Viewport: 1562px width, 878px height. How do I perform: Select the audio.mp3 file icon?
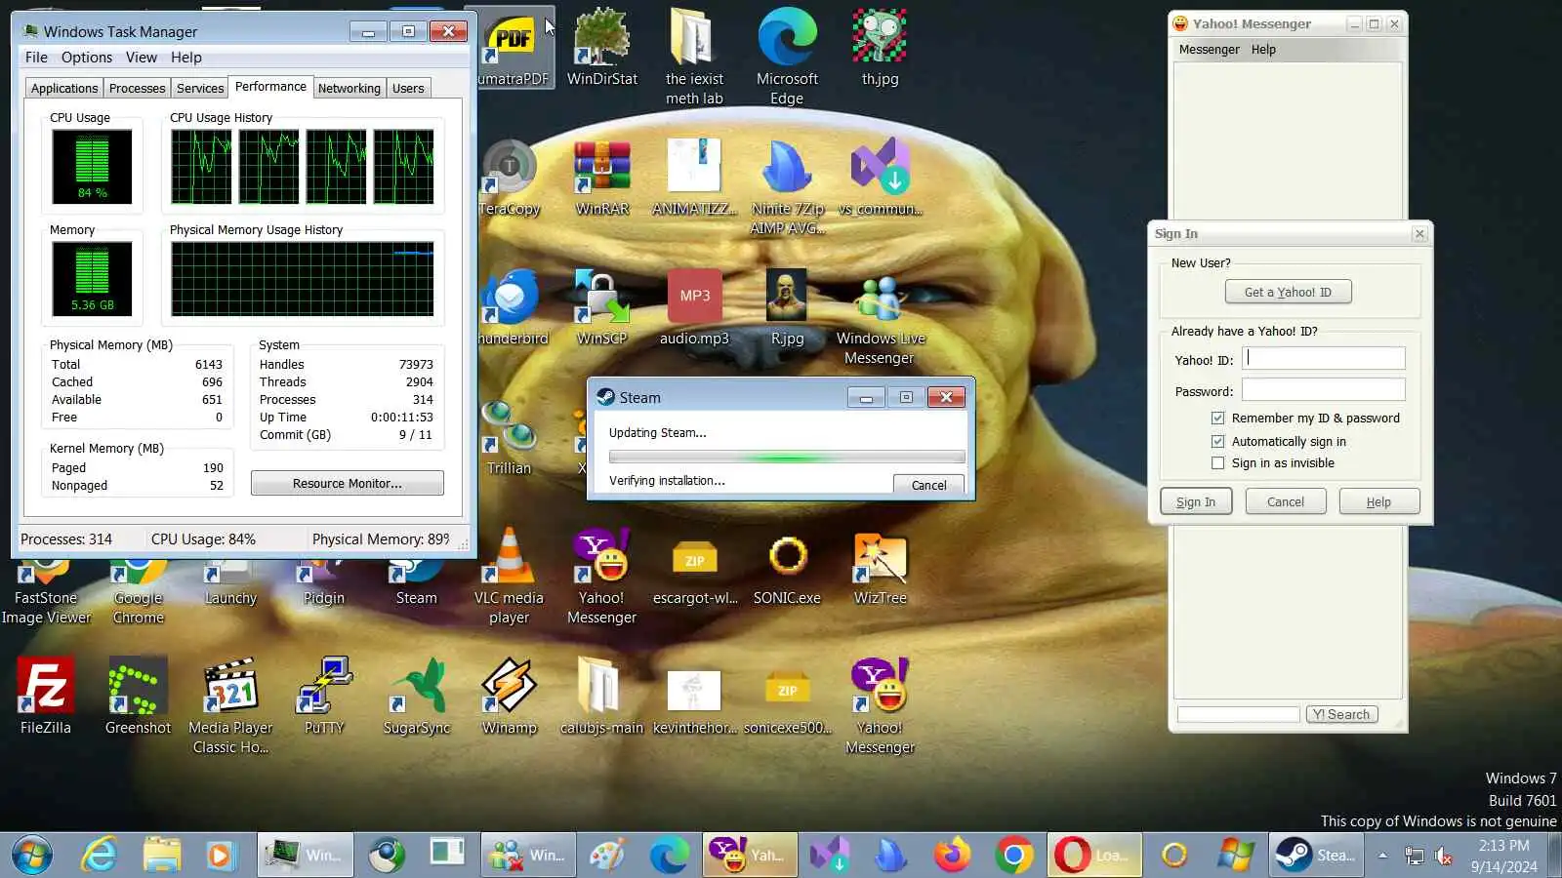click(694, 306)
